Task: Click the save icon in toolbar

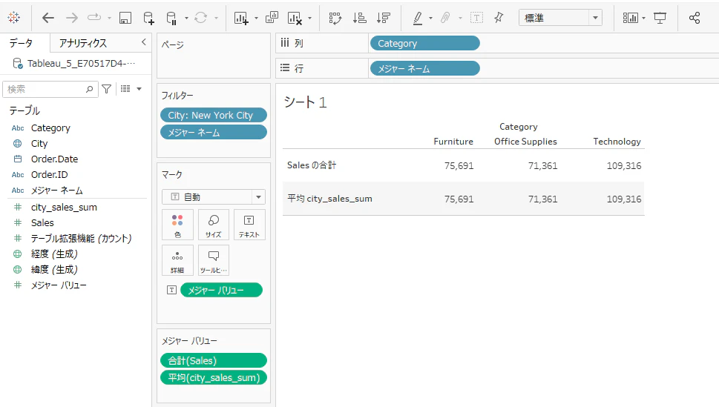Action: point(125,18)
